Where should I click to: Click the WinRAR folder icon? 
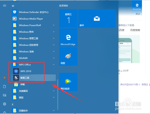coord(15,58)
